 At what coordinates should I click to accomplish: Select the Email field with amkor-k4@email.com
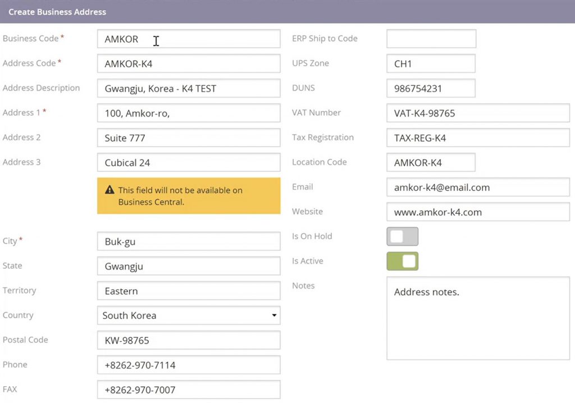[478, 187]
